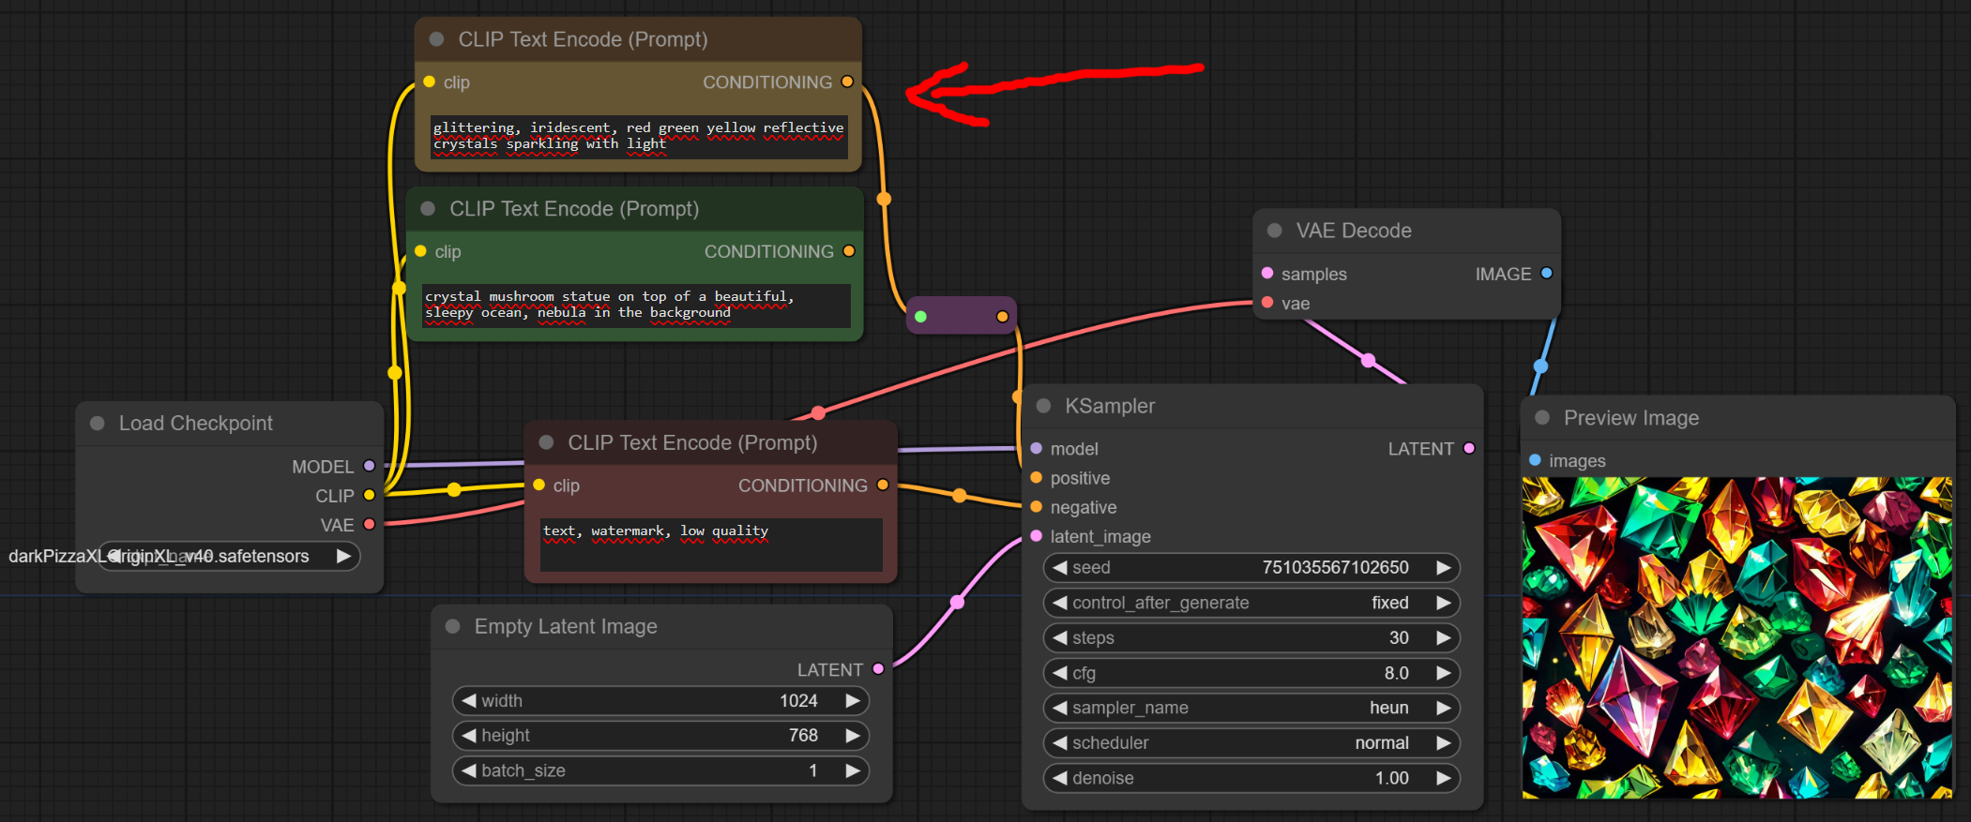Click the LATENT output socket on KSampler

pos(1469,449)
